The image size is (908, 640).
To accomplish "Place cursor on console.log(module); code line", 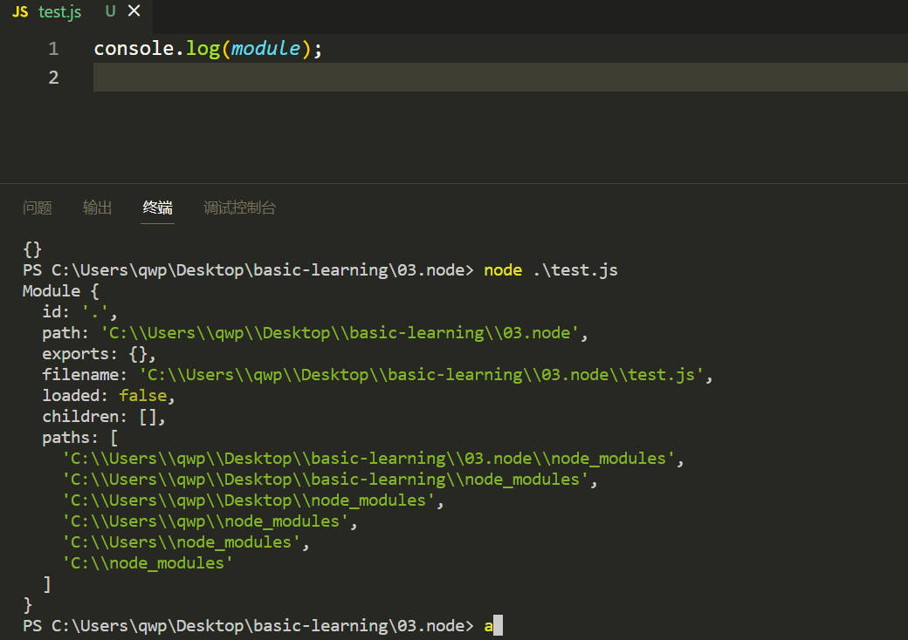I will (x=208, y=49).
